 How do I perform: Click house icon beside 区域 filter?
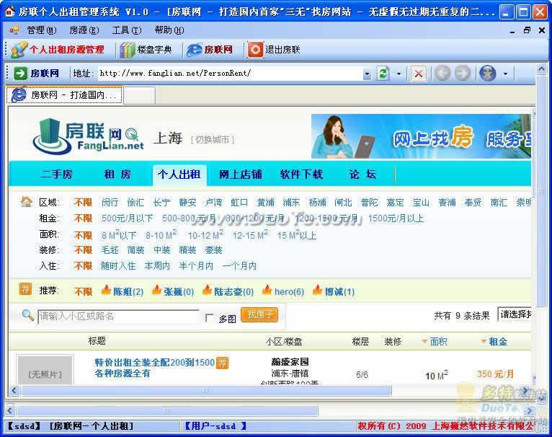[27, 202]
